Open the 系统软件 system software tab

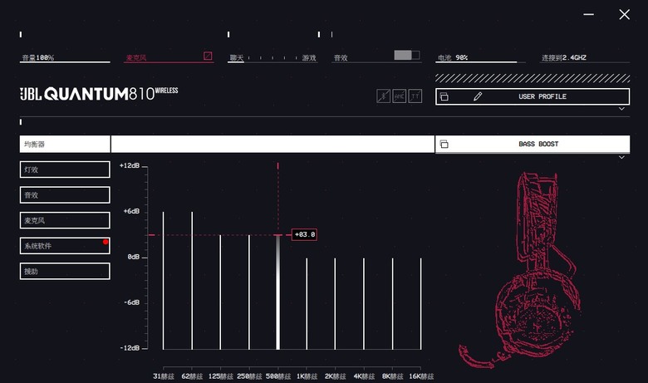65,246
